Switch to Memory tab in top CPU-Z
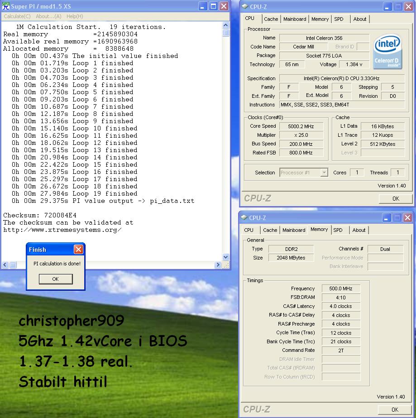The width and height of the screenshot is (416, 418). pyautogui.click(x=320, y=19)
